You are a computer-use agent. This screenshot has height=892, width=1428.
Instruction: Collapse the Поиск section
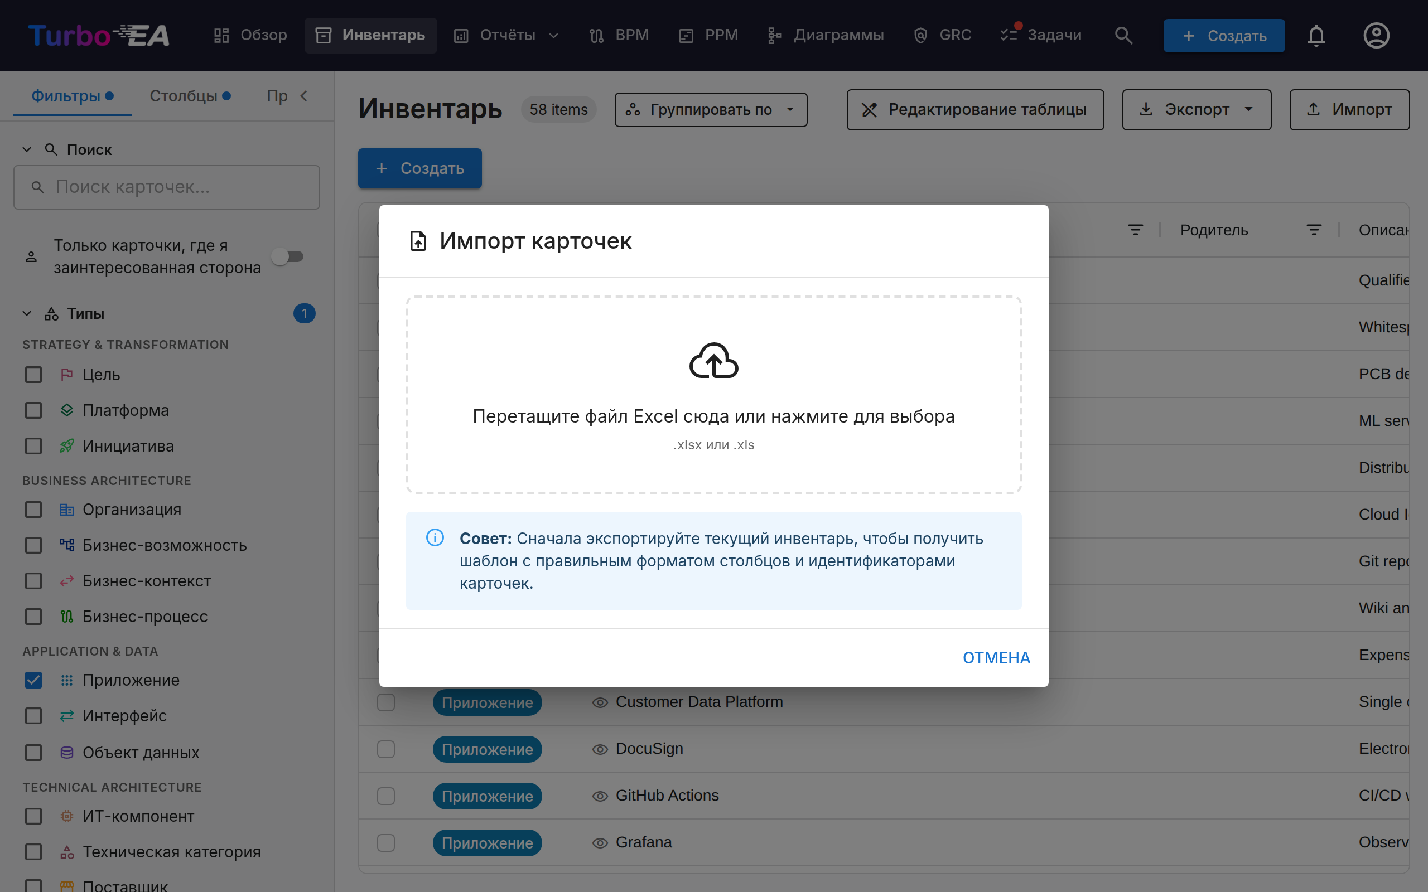coord(27,150)
